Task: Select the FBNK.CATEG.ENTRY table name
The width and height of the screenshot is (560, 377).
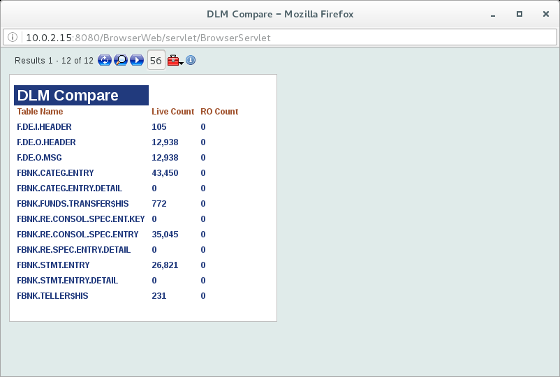Action: (55, 173)
